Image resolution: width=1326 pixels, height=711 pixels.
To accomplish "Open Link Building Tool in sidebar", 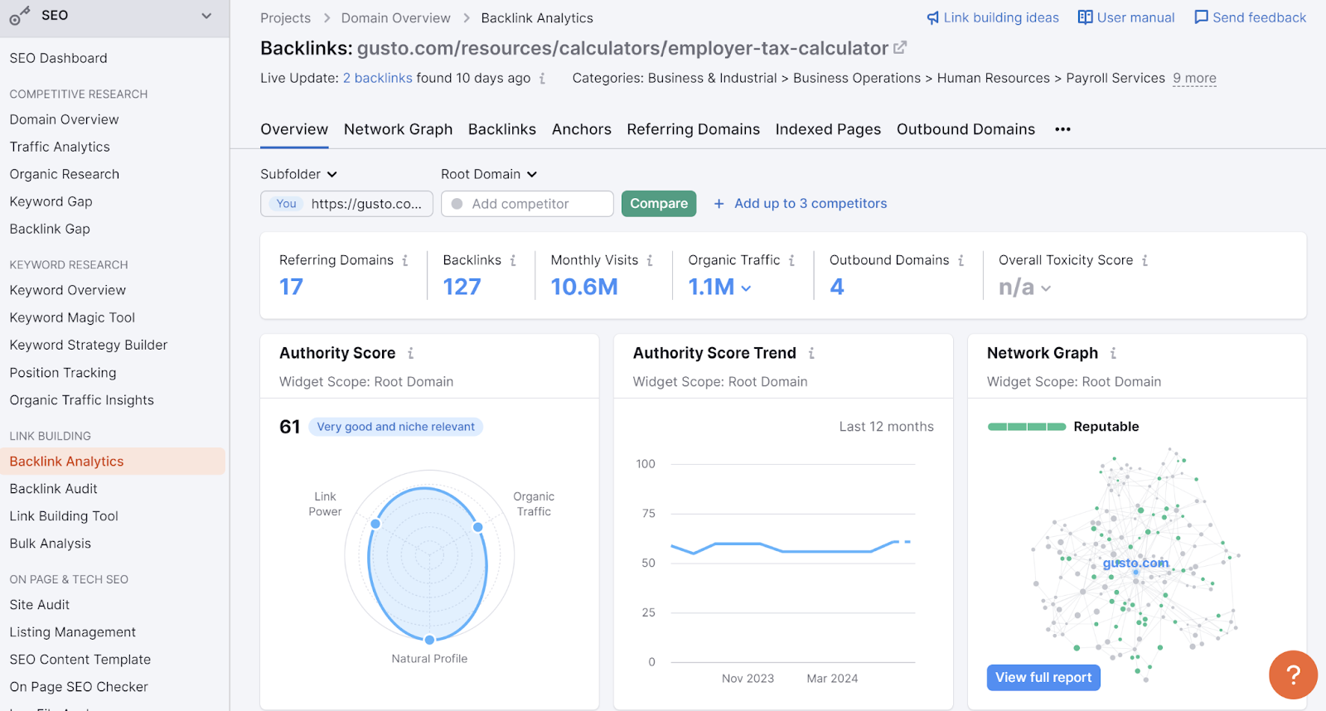I will click(64, 516).
